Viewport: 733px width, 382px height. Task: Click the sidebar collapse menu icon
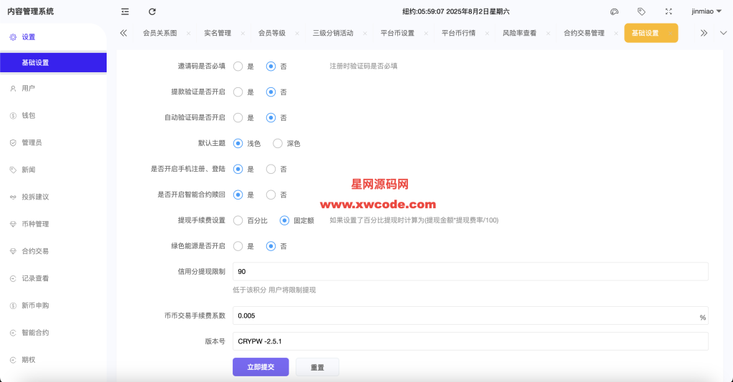125,11
